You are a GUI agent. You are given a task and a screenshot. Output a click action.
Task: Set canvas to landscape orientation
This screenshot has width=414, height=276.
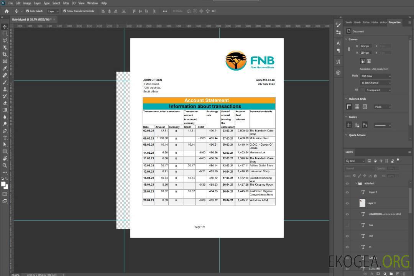point(369,61)
